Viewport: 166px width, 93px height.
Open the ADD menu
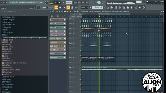(x=17, y=2)
